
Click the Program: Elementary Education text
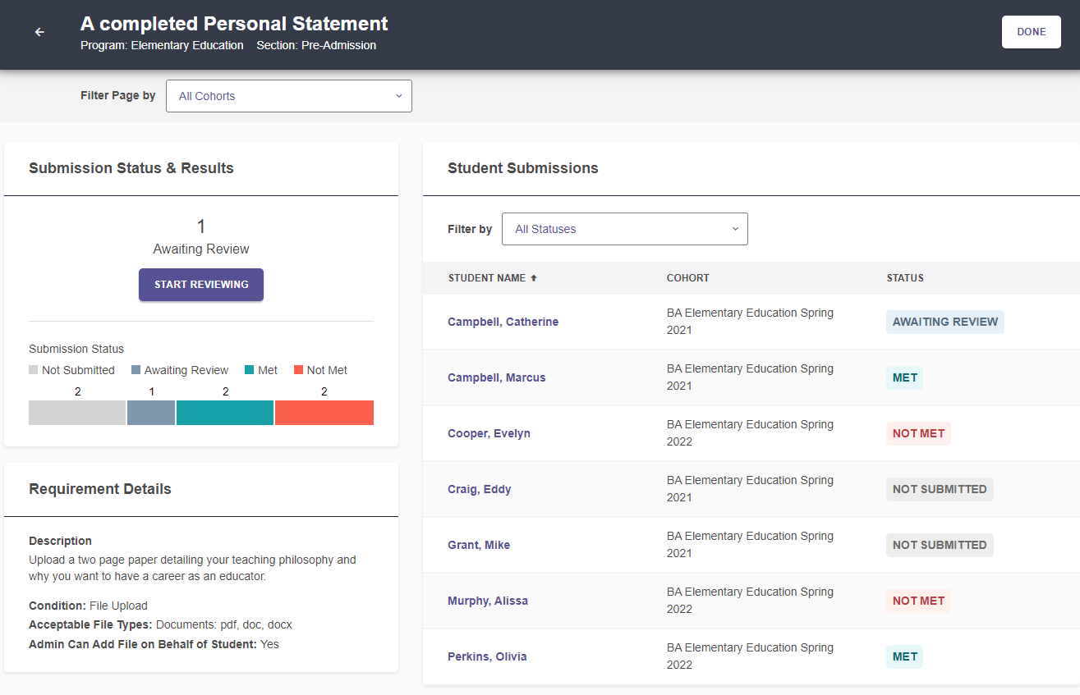click(162, 45)
